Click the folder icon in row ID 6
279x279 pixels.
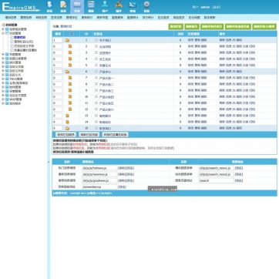67,72
